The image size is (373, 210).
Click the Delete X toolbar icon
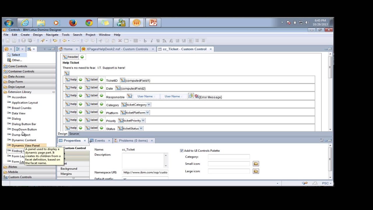[120, 41]
